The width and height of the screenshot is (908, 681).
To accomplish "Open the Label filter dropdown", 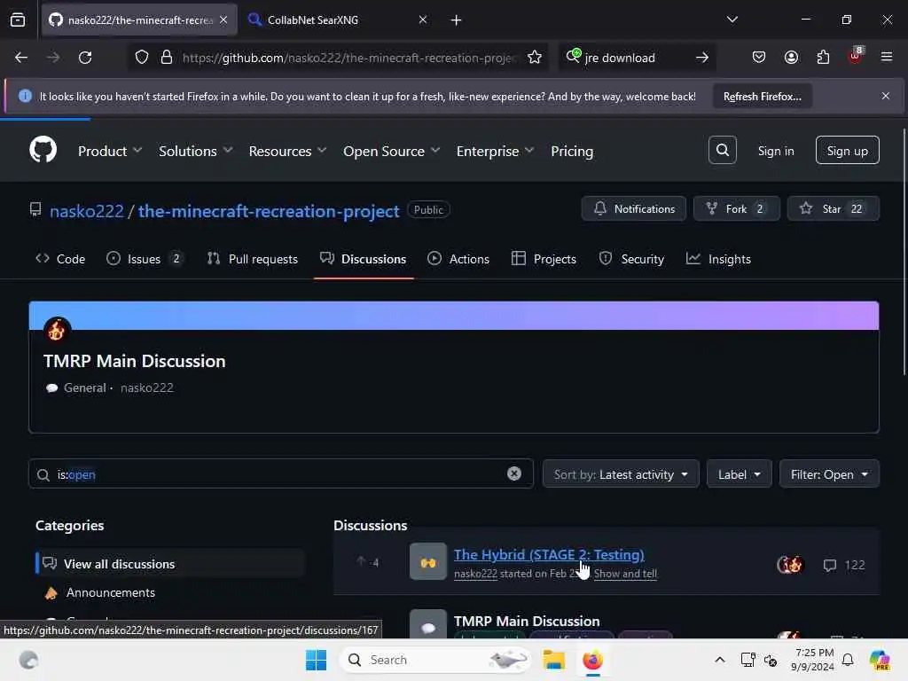I will click(739, 474).
